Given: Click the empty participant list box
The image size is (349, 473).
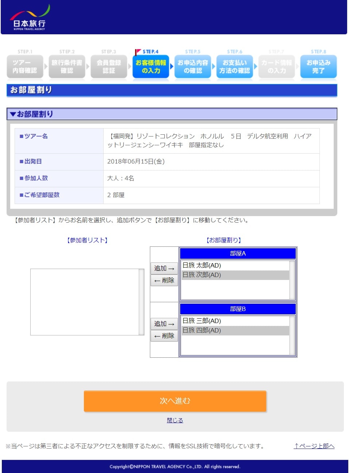Looking at the screenshot, I should point(85,302).
